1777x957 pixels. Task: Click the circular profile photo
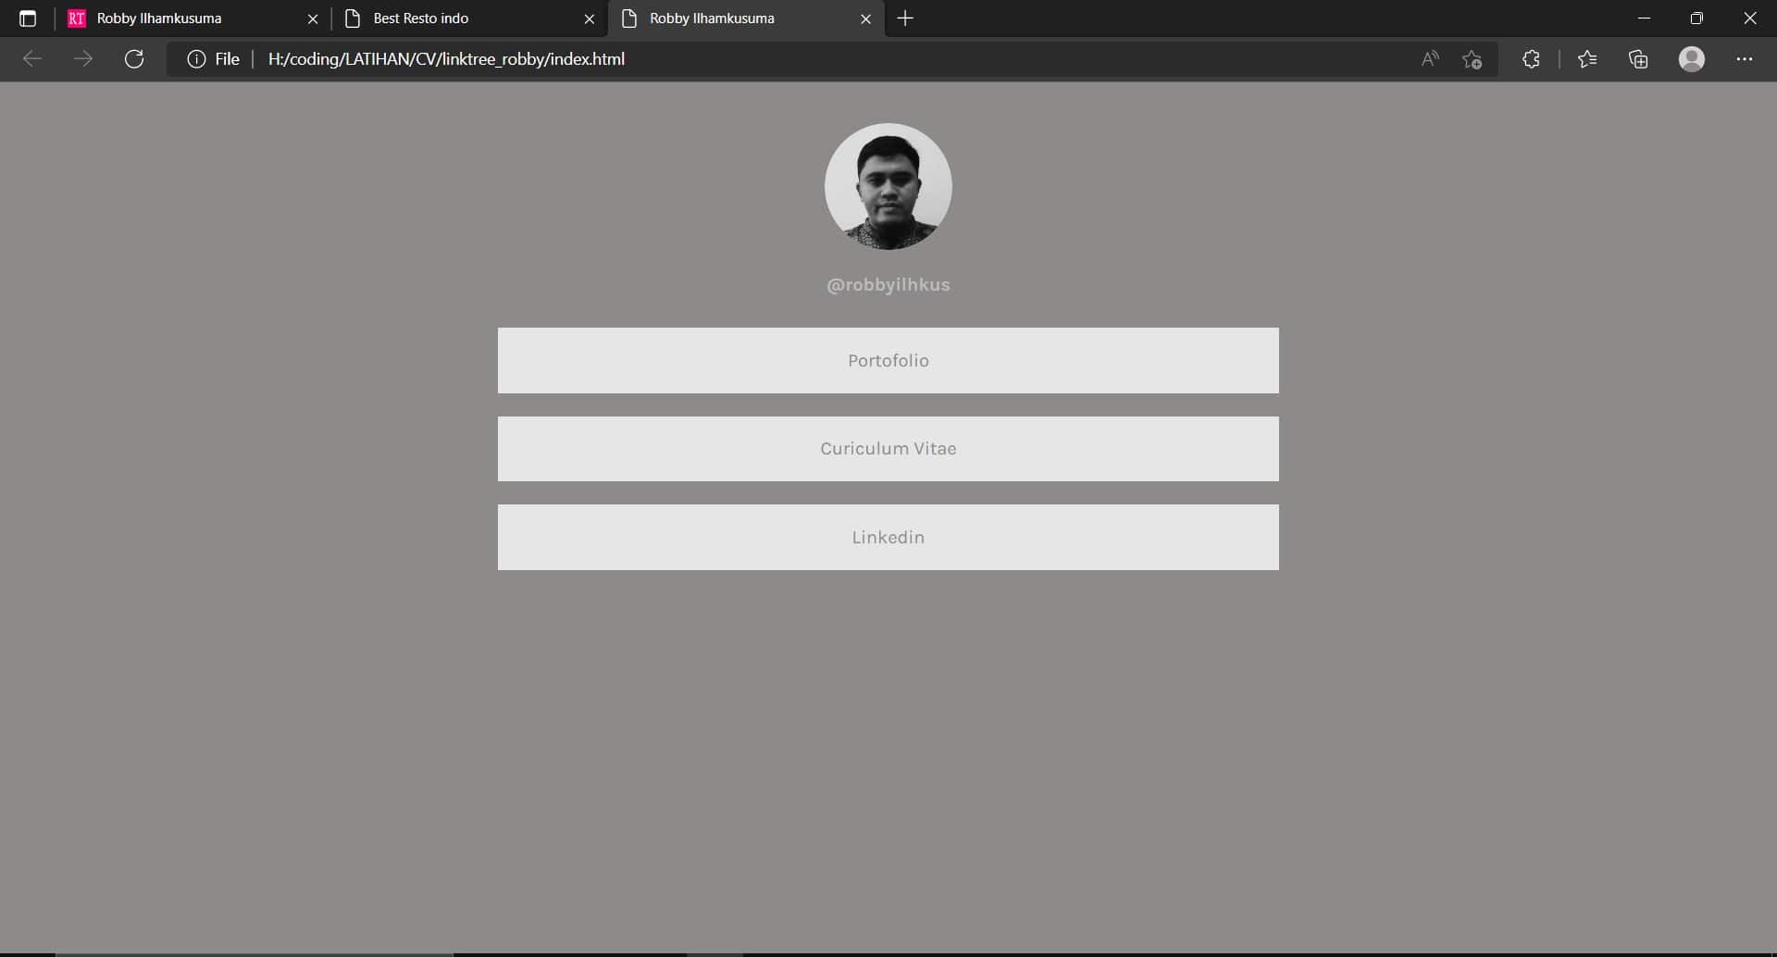click(888, 186)
